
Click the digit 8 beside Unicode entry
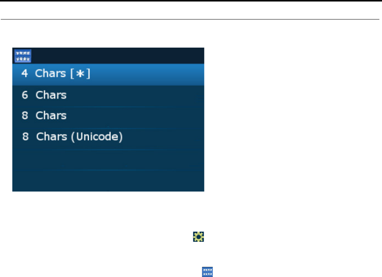pos(25,136)
